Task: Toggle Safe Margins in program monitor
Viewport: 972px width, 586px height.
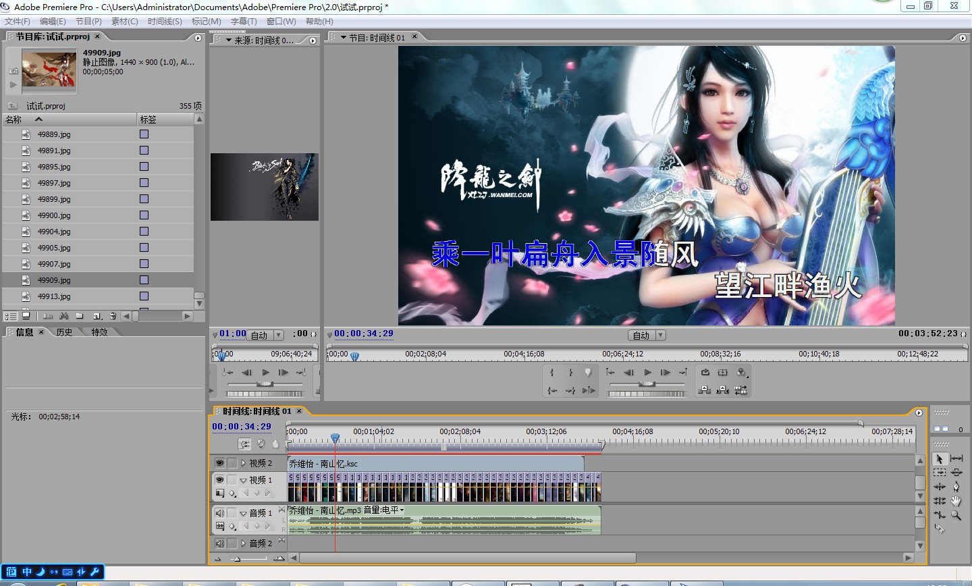Action: tap(722, 372)
